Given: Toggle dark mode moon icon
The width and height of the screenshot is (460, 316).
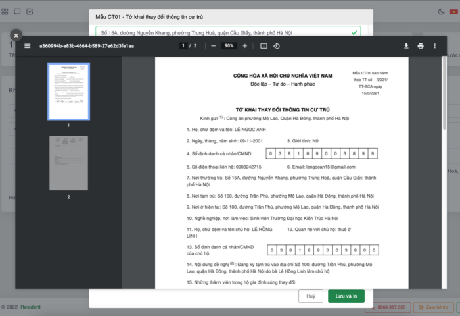Looking at the screenshot, I should (x=442, y=11).
